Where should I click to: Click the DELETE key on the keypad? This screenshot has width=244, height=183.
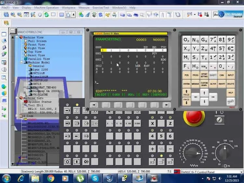coord(231,84)
